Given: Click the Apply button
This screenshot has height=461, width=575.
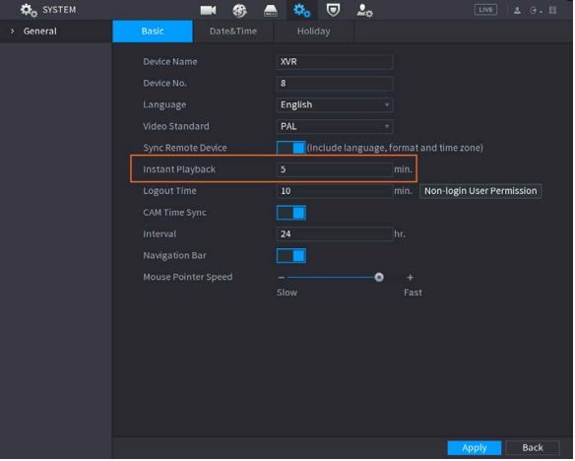Looking at the screenshot, I should pyautogui.click(x=475, y=448).
